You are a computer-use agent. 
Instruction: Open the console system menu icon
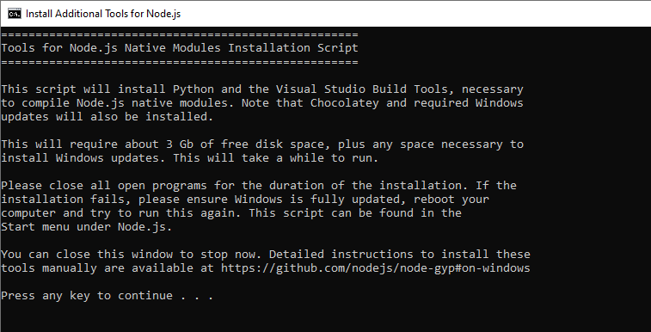(14, 13)
